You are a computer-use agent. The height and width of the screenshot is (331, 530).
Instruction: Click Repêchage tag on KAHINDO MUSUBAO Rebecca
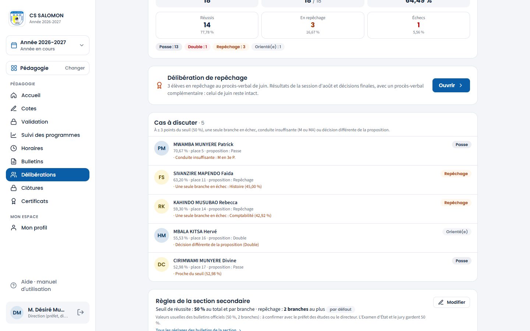(x=456, y=203)
